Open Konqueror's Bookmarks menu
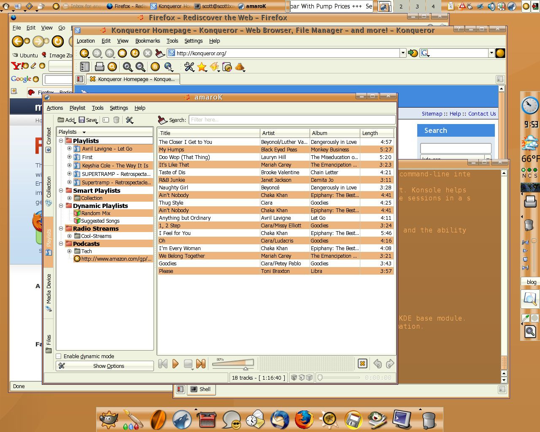Viewport: 540px width, 432px height. click(148, 40)
